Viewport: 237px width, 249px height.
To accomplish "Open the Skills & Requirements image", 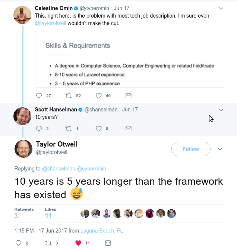I will coord(130,59).
